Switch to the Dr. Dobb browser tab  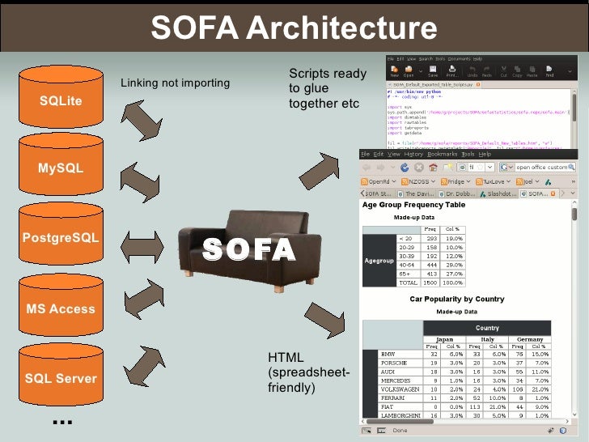(457, 193)
